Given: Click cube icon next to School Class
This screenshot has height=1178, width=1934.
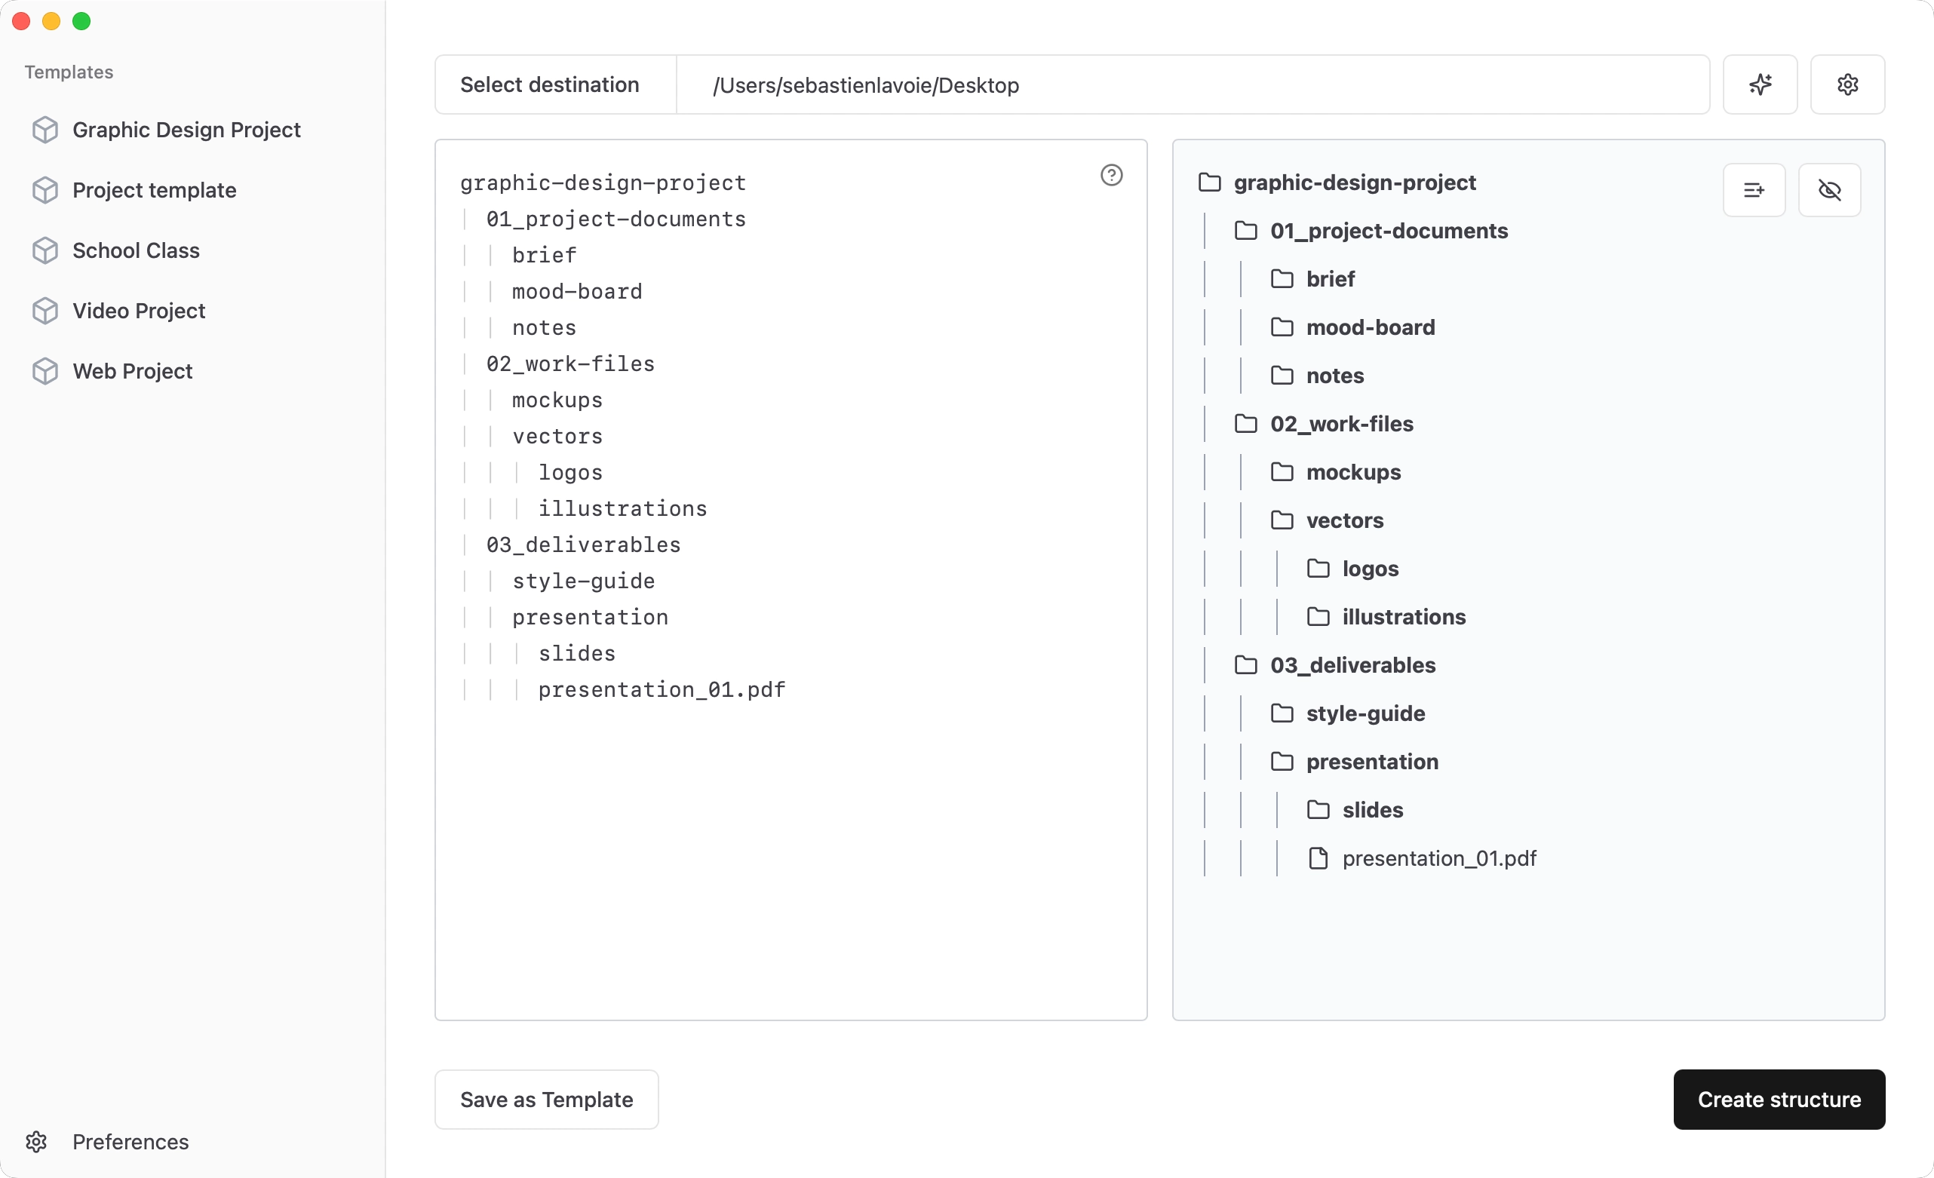Looking at the screenshot, I should (x=45, y=250).
